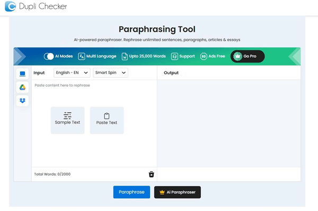318x211 pixels.
Task: Click the Multi Language translate icon
Action: tap(81, 56)
